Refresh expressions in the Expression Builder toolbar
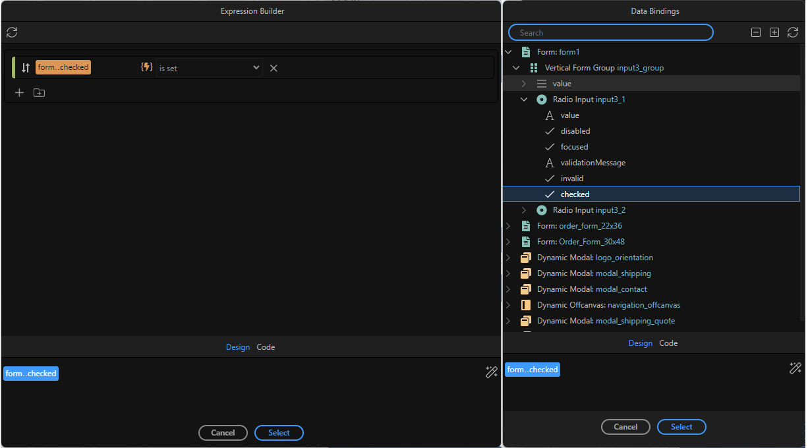The height and width of the screenshot is (448, 808). point(12,32)
